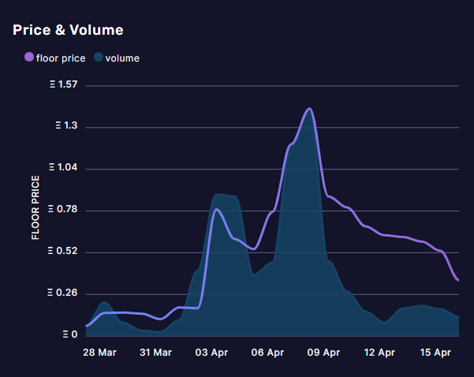Click the purple floor price legend dot
This screenshot has width=474, height=377.
pyautogui.click(x=29, y=57)
